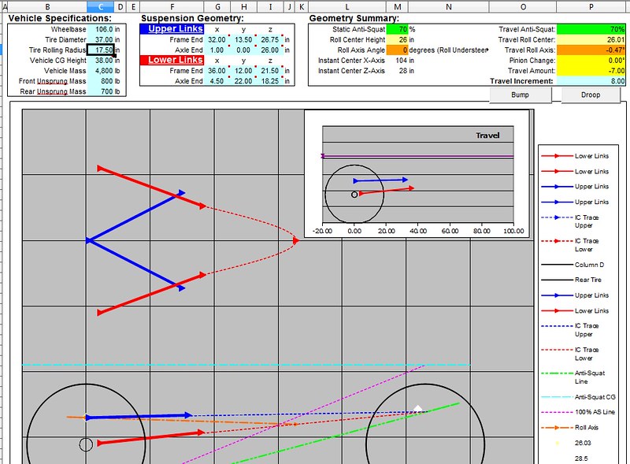Select the column P header
Image resolution: width=630 pixels, height=464 pixels.
click(591, 6)
